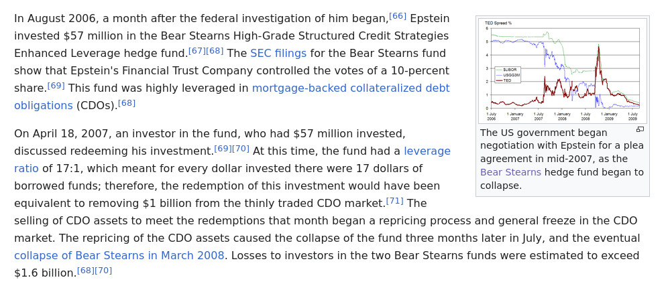This screenshot has width=670, height=290.
Task: Jump to citation [71] after 'CDO market'
Action: 395,200
